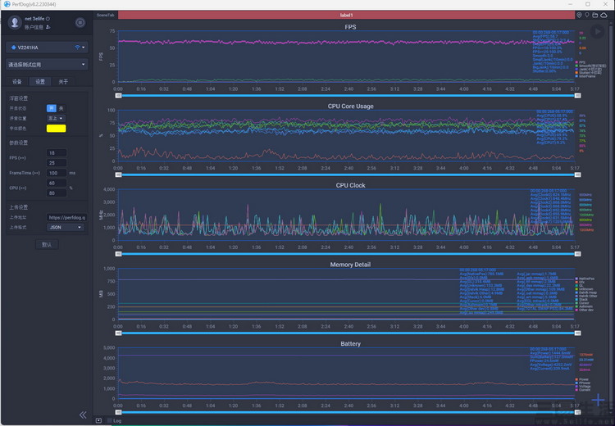This screenshot has height=426, width=615.
Task: Click the small screen icon beside Log
Action: click(99, 420)
